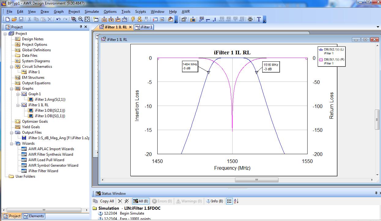Redo with the toolbar arrow

pos(65,19)
